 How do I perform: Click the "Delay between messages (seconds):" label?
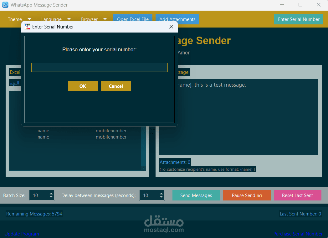coord(99,195)
